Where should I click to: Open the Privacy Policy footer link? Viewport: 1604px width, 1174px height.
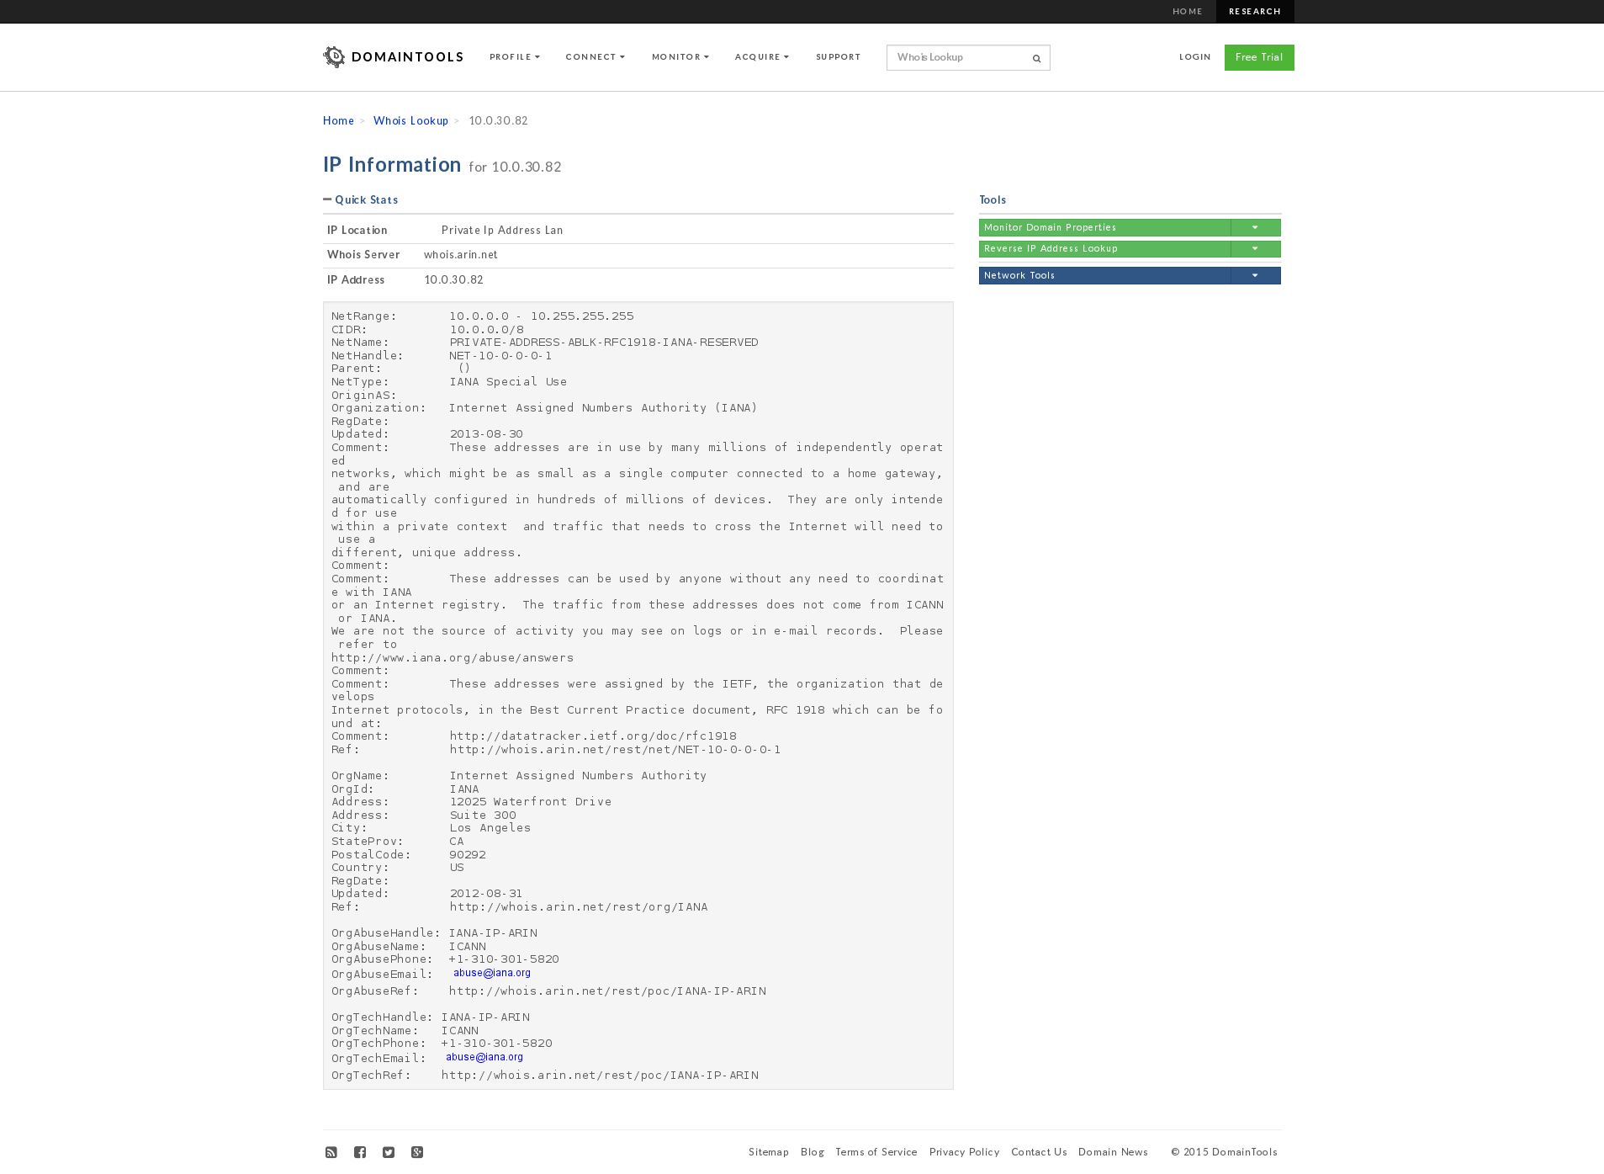click(x=965, y=1152)
